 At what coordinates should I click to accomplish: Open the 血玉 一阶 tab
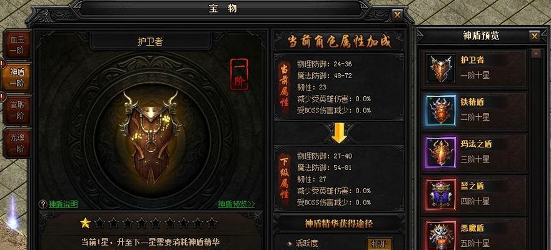tap(16, 45)
